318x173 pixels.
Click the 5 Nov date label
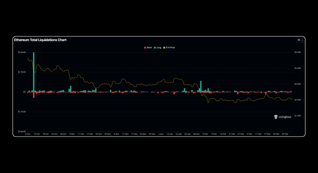(72, 134)
